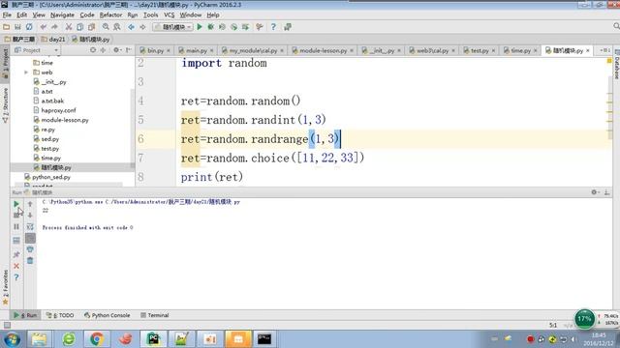Open the TODO tool window tab

60,315
